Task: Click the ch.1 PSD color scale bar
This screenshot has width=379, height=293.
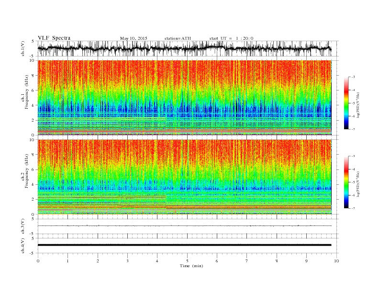Action: (x=346, y=103)
